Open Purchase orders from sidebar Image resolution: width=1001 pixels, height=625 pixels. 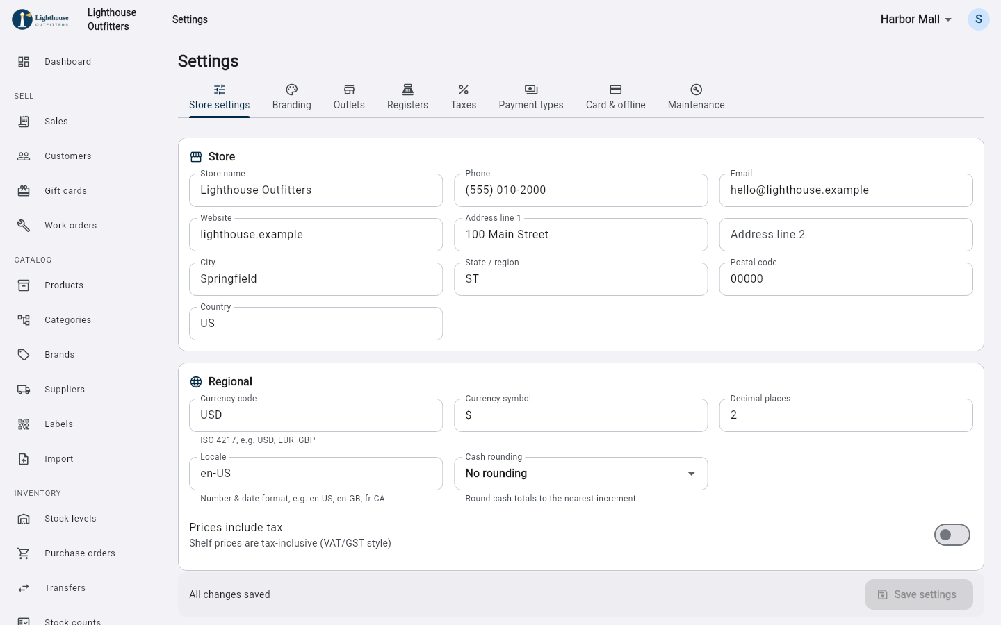[x=83, y=553]
